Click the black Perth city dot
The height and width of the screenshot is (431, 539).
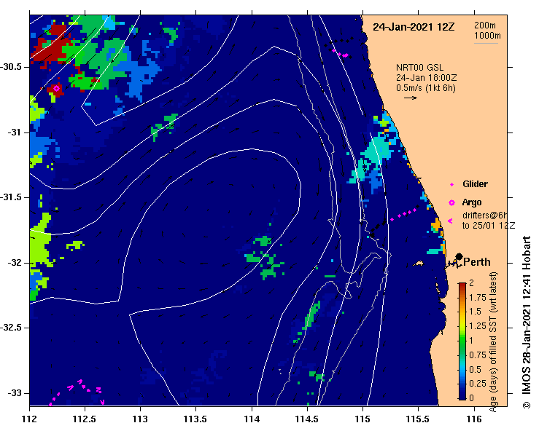pyautogui.click(x=459, y=256)
